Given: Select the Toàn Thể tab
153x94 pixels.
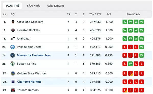Looking at the screenshot, I should pyautogui.click(x=12, y=6).
